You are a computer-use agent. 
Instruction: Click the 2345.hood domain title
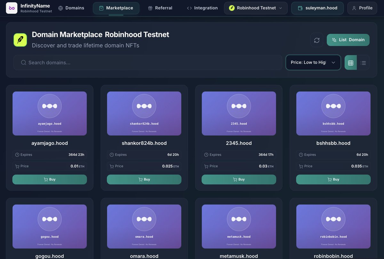pos(239,143)
